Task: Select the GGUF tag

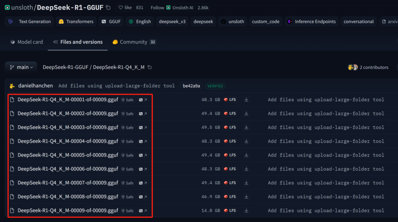Action: tap(111, 22)
